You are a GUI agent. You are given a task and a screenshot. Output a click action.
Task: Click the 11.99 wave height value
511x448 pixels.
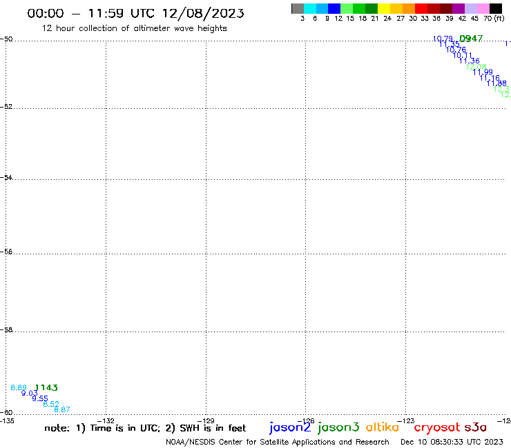(x=483, y=72)
